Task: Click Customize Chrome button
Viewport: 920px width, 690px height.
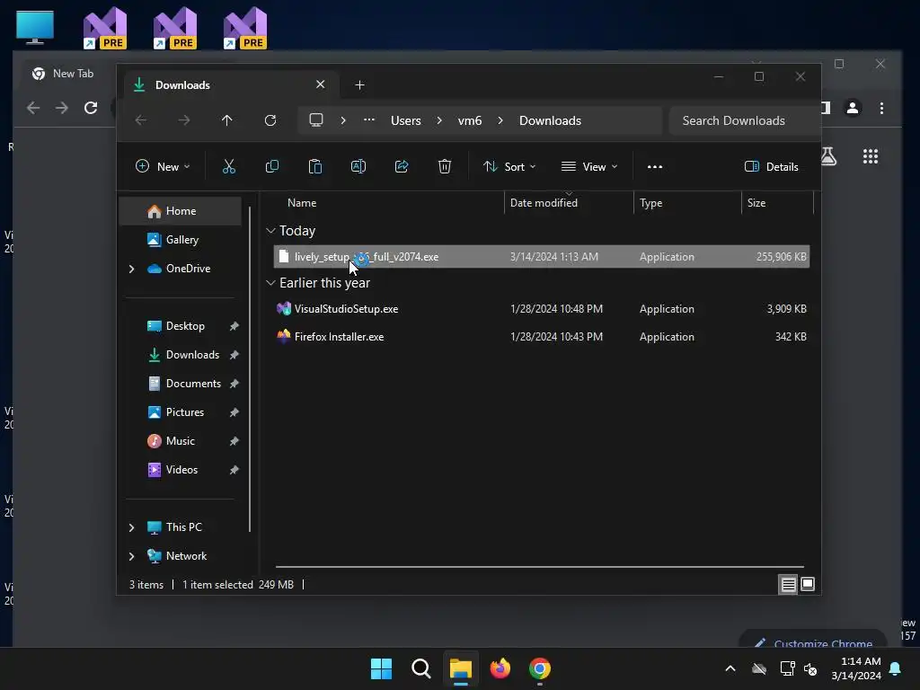Action: click(x=813, y=640)
